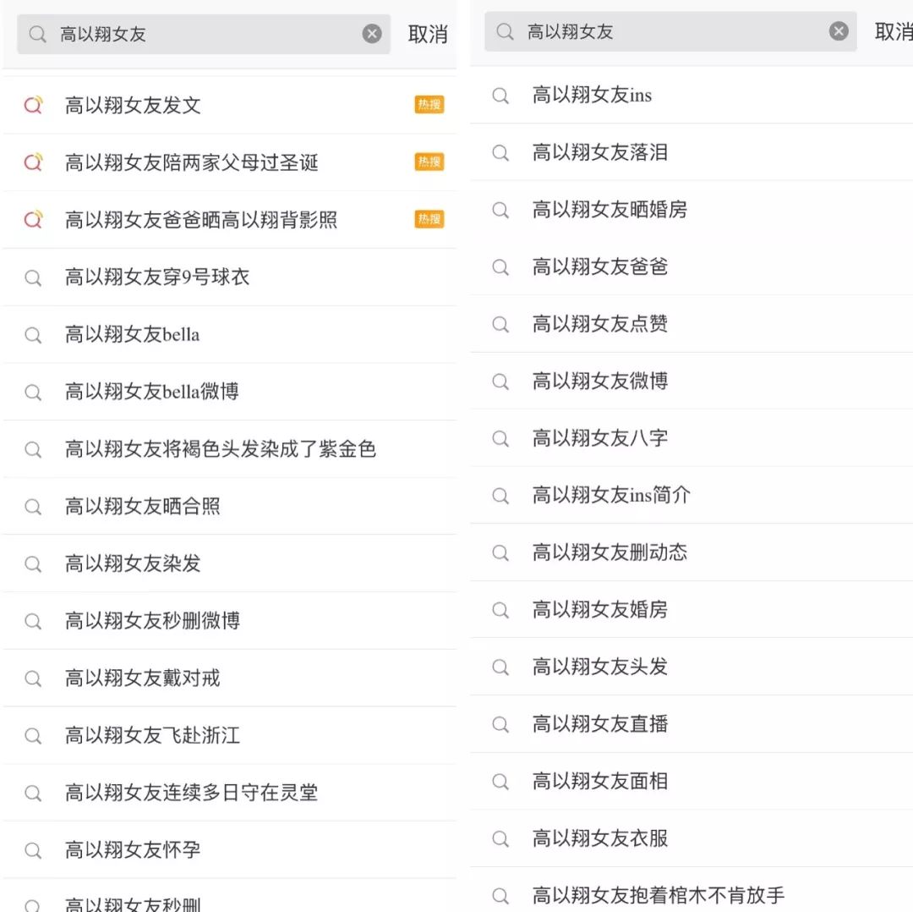Screen dimensions: 913x912
Task: Tap the 热搜 badge beside 高以翔女友发文
Action: 429,105
